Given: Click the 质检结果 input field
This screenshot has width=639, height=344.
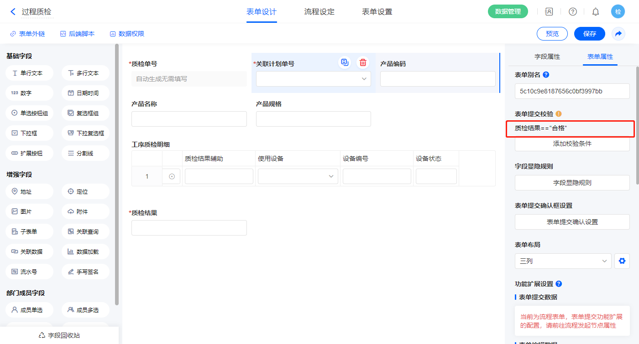Looking at the screenshot, I should [x=189, y=228].
